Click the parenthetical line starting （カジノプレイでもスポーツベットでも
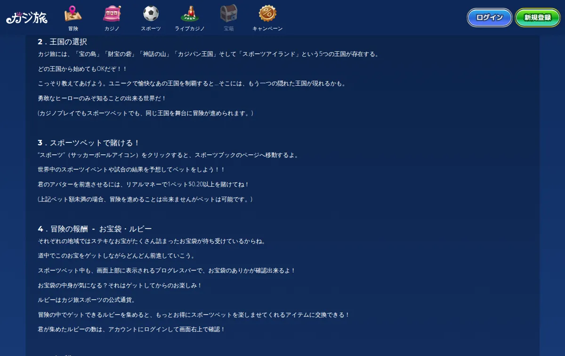Viewport: 565px width, 356px height. tap(145, 114)
